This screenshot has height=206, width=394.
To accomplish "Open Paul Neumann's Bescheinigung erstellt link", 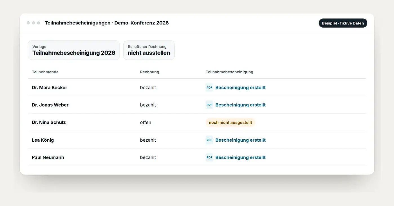I will tap(240, 157).
